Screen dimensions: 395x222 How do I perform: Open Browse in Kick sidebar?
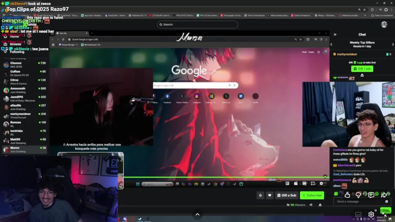(x=15, y=44)
